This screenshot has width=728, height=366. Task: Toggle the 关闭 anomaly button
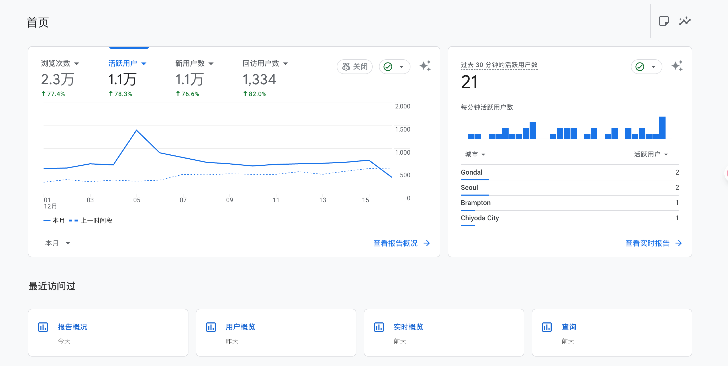point(354,67)
